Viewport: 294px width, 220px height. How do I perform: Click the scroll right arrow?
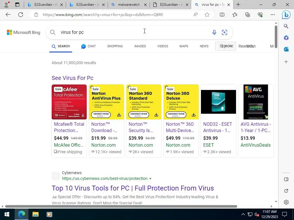pos(272,206)
